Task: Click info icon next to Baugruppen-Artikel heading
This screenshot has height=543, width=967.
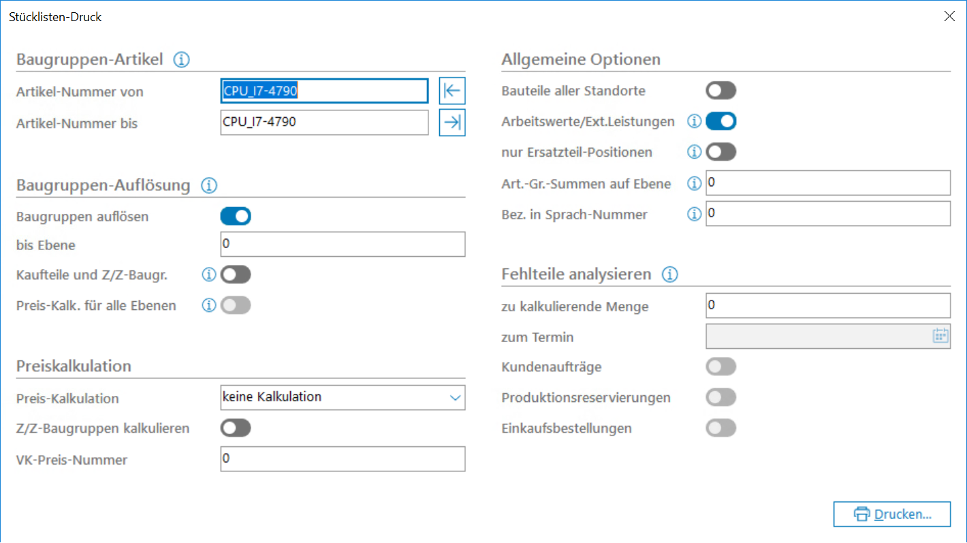Action: [x=181, y=60]
